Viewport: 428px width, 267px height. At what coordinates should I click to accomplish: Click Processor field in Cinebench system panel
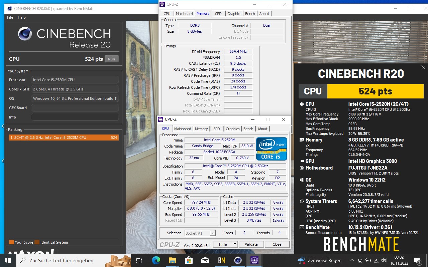(75, 80)
